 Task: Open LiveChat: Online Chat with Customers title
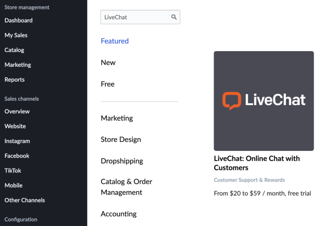click(257, 163)
